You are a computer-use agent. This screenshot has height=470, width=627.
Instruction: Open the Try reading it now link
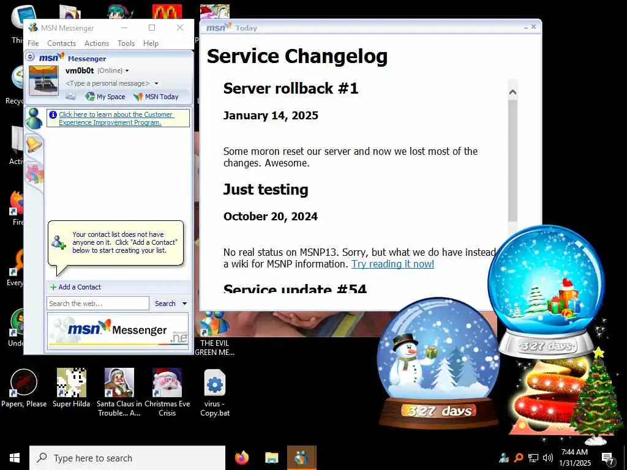tap(392, 264)
